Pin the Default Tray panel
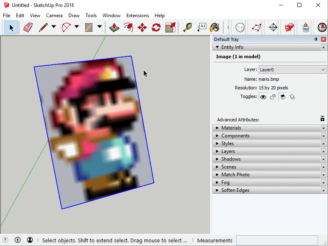 (316, 39)
